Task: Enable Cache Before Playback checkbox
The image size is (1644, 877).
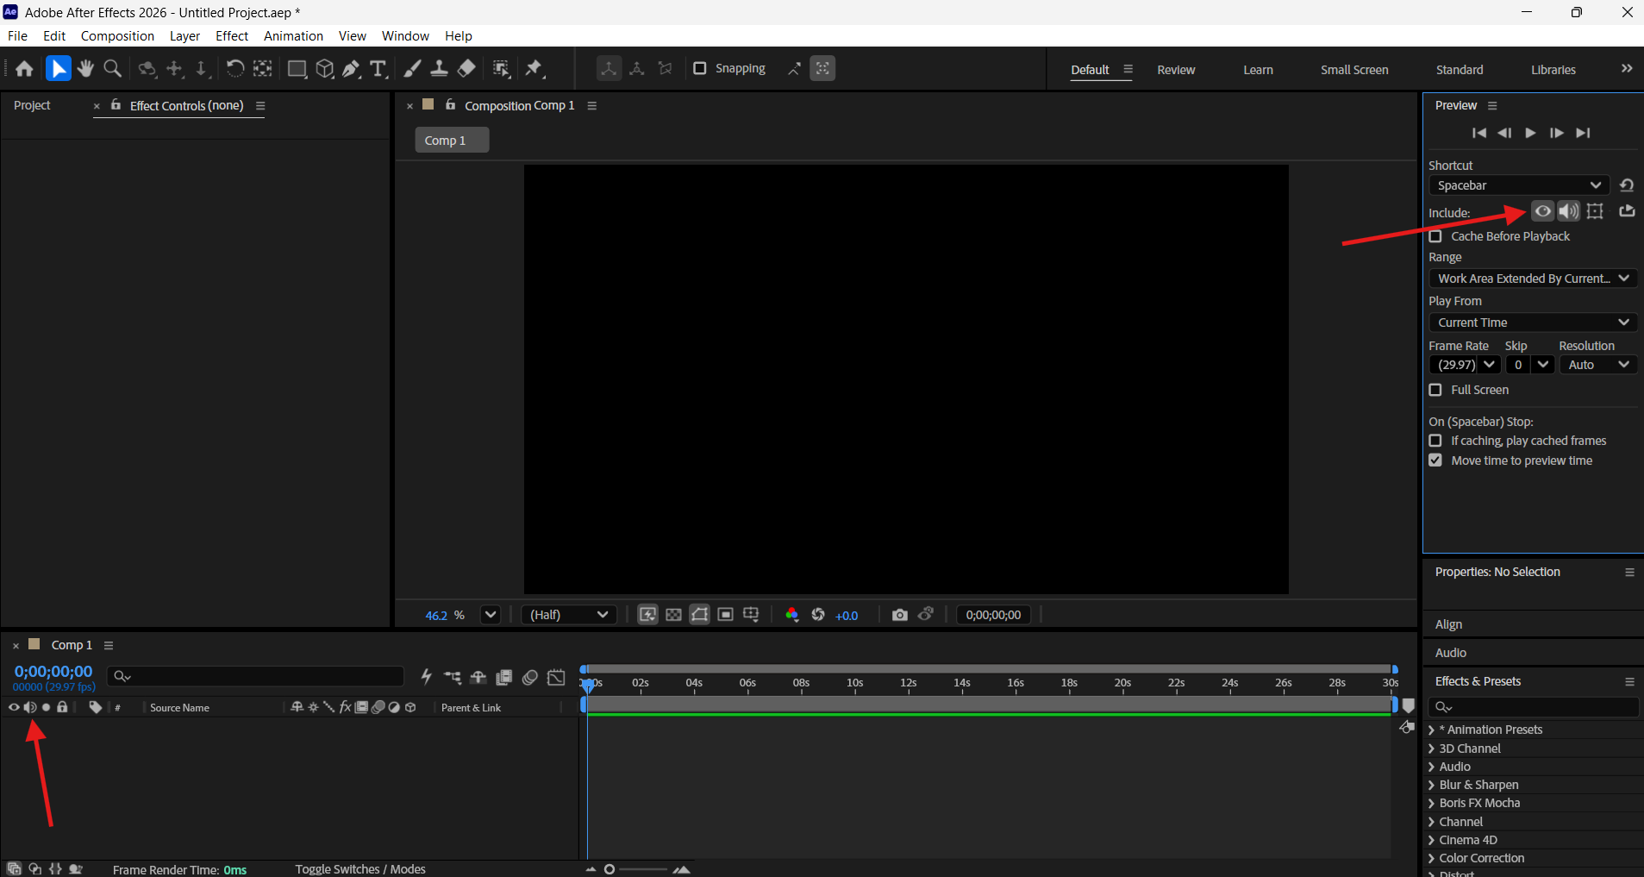Action: pos(1435,236)
